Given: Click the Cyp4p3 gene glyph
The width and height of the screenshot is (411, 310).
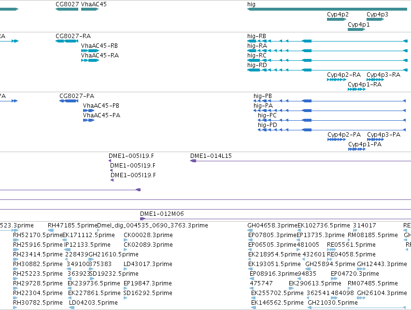Looking at the screenshot, I should [x=375, y=19].
